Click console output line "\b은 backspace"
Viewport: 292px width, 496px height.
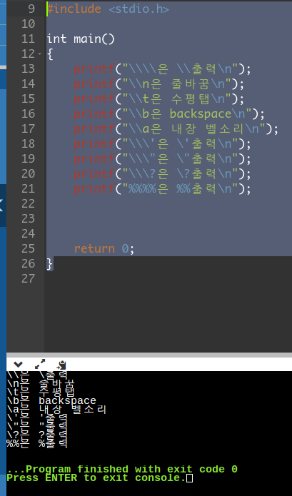[x=51, y=401]
